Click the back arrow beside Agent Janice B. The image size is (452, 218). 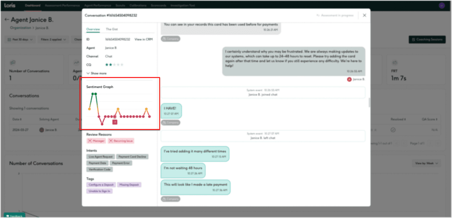(7, 20)
